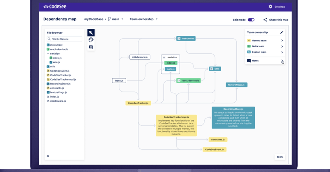Click the react-dev-tools folder icon in file browser
This screenshot has width=330, height=172.
[x=48, y=49]
